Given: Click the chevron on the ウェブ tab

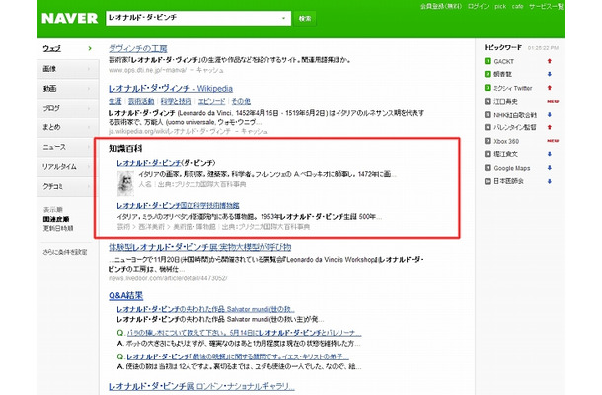Looking at the screenshot, I should [90, 48].
